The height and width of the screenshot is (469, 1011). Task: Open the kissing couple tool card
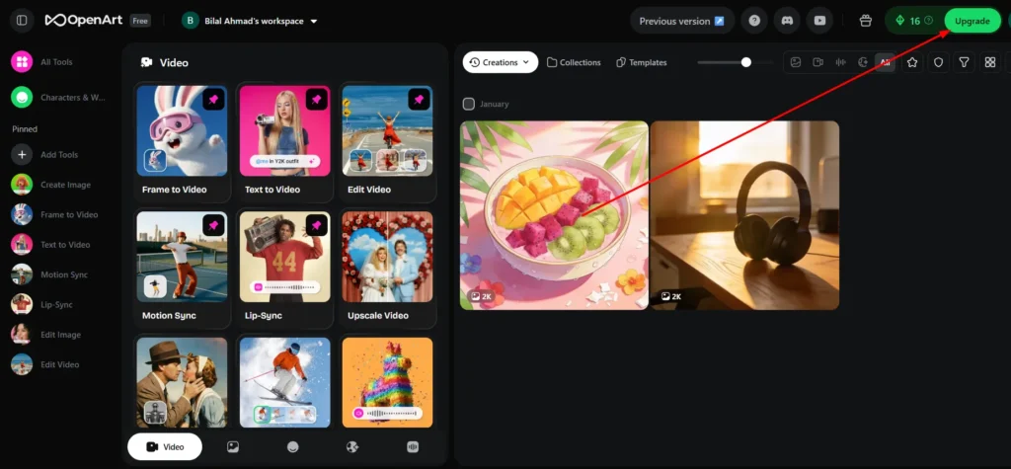(x=182, y=382)
